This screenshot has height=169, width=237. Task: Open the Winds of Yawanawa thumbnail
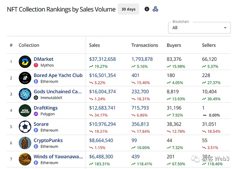[25, 159]
